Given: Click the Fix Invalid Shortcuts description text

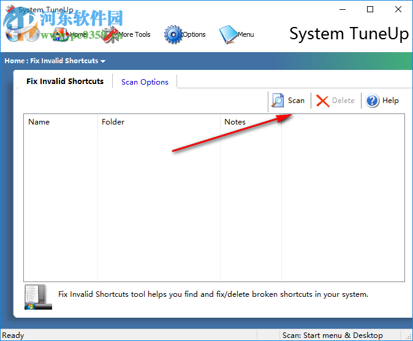Looking at the screenshot, I should pyautogui.click(x=213, y=294).
